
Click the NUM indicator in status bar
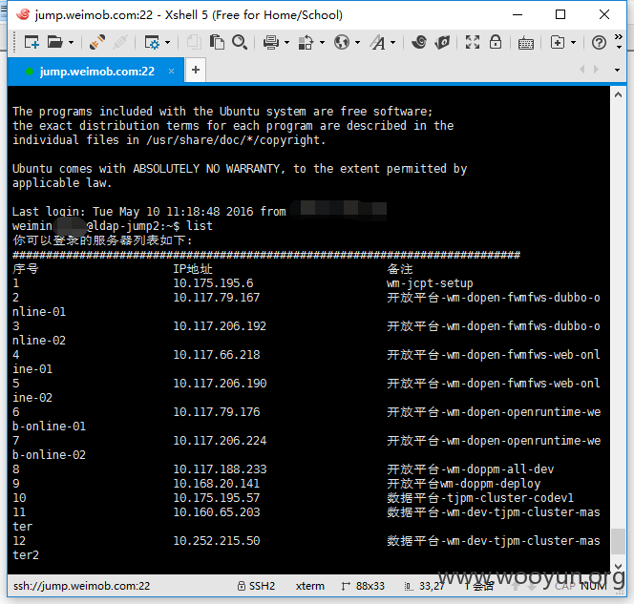tap(594, 586)
